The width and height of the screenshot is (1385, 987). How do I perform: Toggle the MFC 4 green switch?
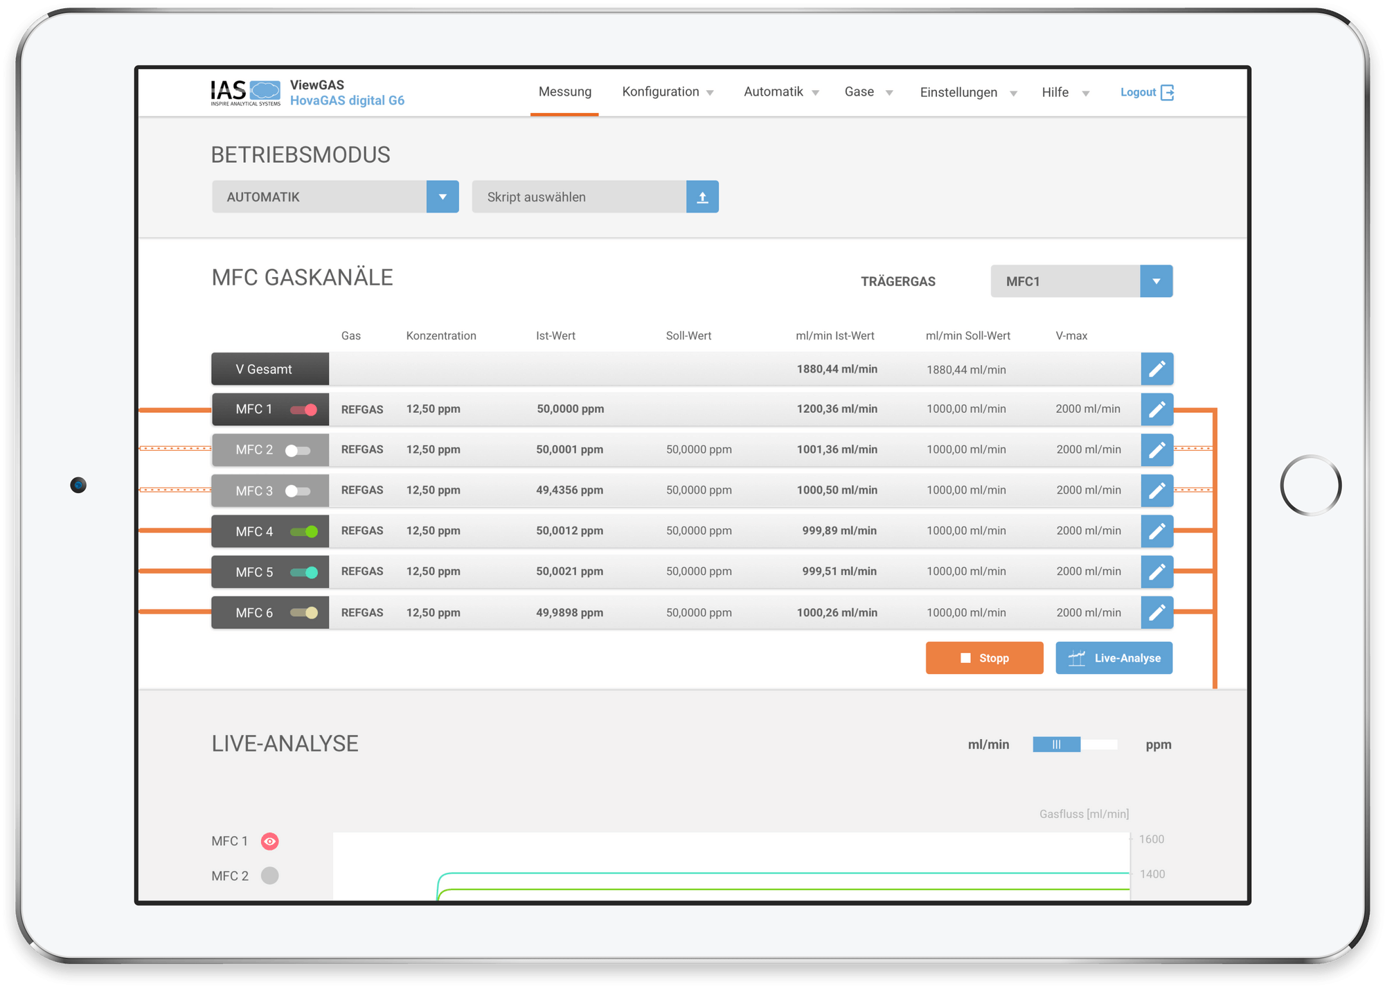(303, 531)
